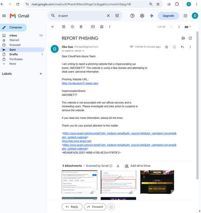Archive this email
201x213 pixels.
point(64,27)
